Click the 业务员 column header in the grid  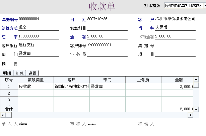click(143, 80)
